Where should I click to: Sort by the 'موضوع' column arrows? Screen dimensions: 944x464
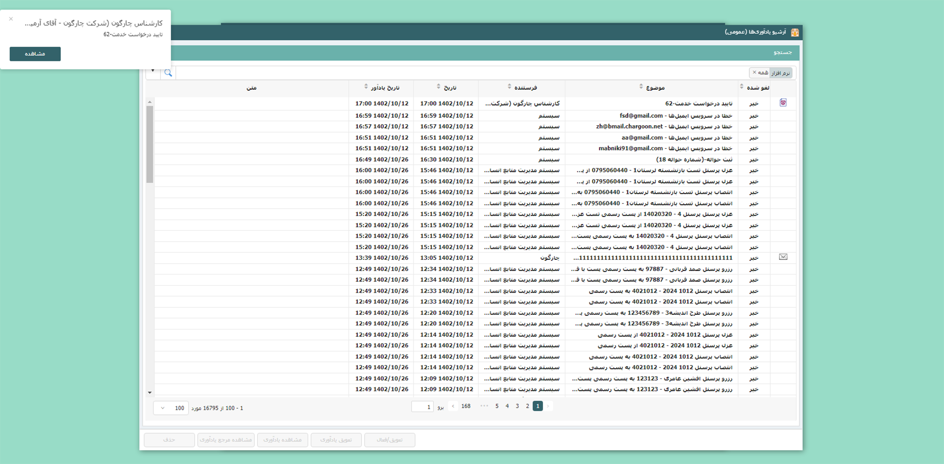641,87
